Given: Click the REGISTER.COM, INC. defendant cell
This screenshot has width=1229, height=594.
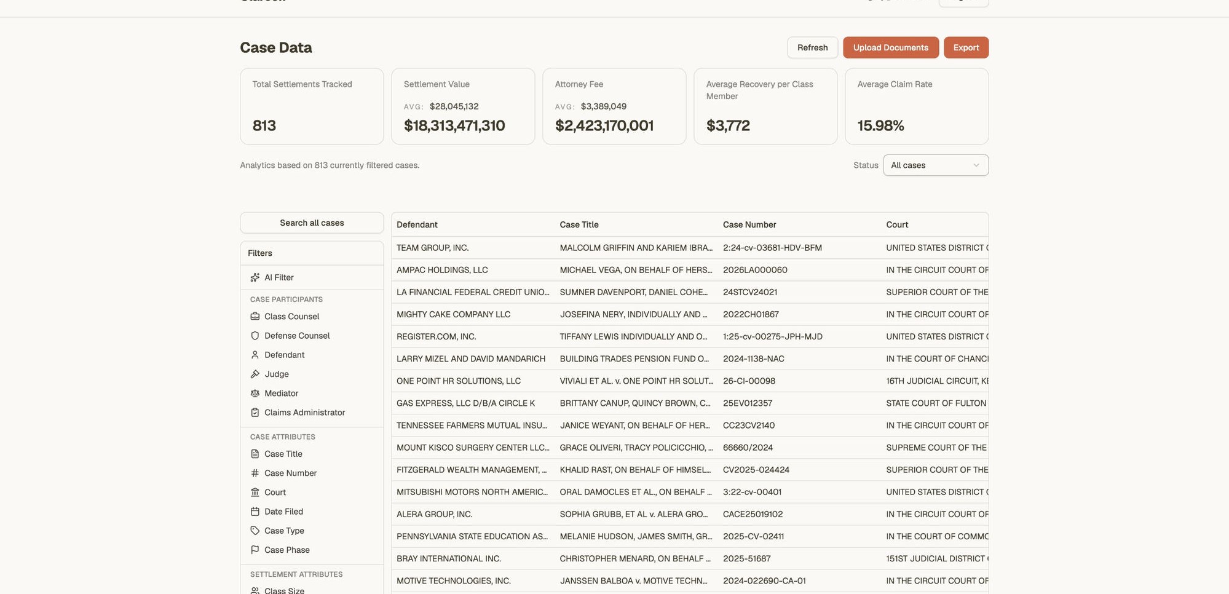Looking at the screenshot, I should point(437,336).
